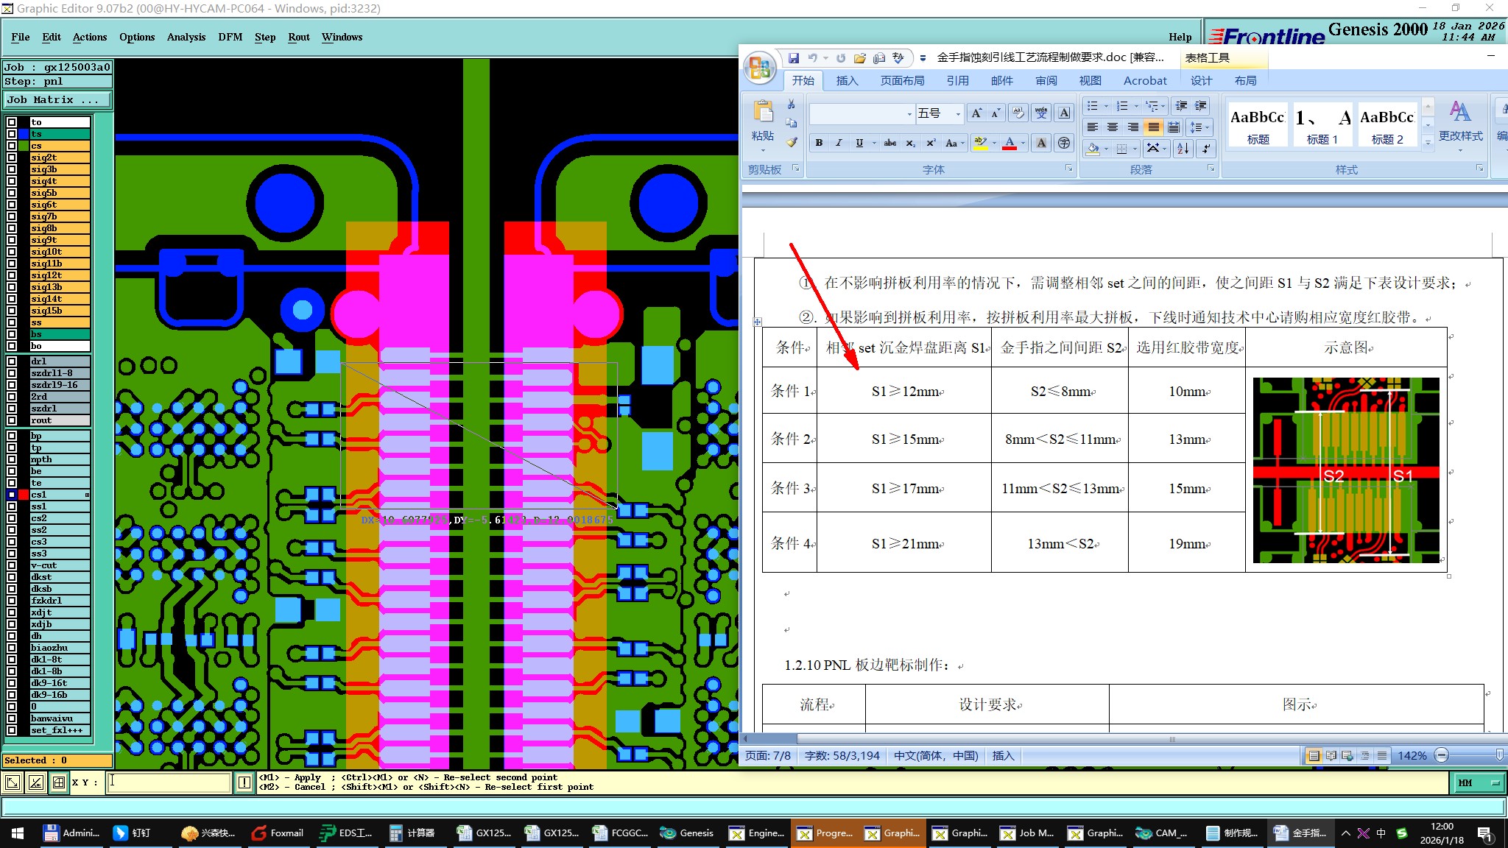Toggle the drl layer checkbox
This screenshot has height=848, width=1508.
[x=12, y=361]
